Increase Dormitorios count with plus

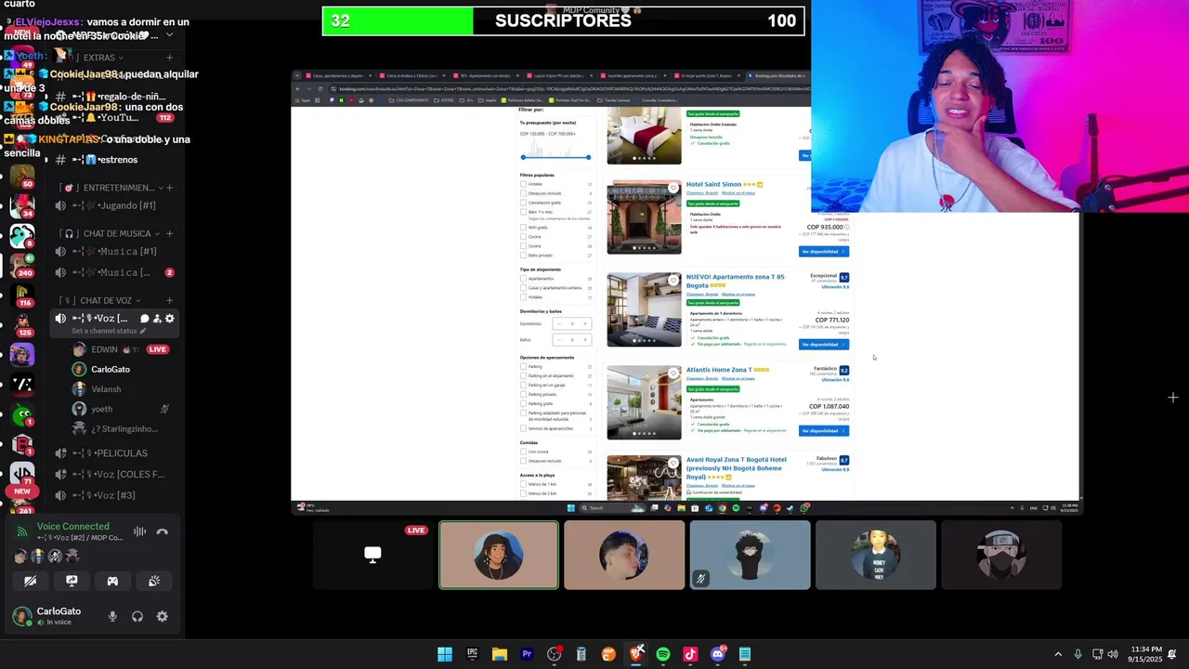coord(585,323)
